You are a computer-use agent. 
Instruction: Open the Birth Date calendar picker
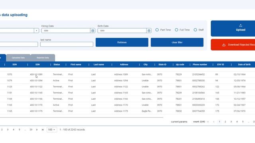click(x=149, y=31)
